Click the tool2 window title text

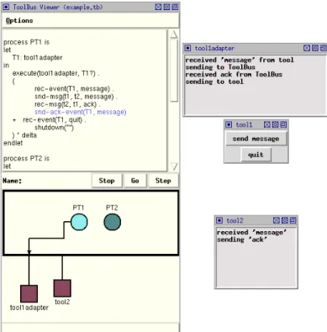coord(235,220)
